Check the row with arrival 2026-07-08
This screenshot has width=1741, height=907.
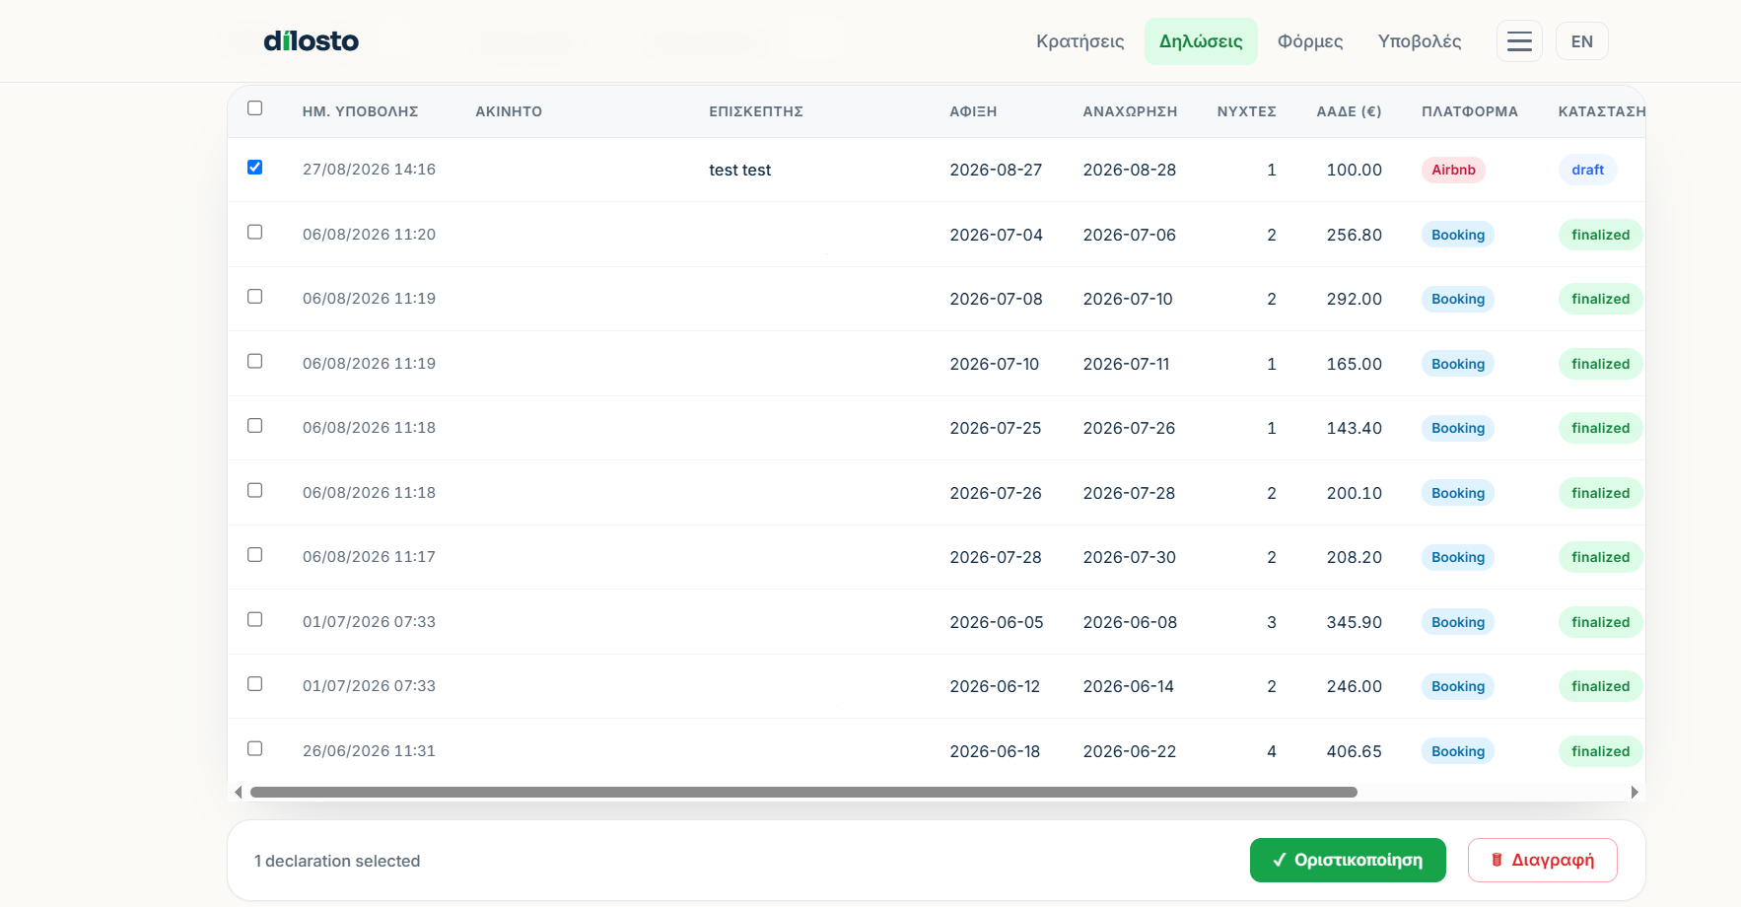click(x=254, y=296)
